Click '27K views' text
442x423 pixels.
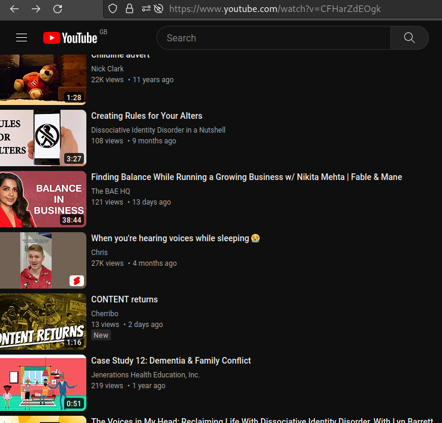click(x=107, y=263)
